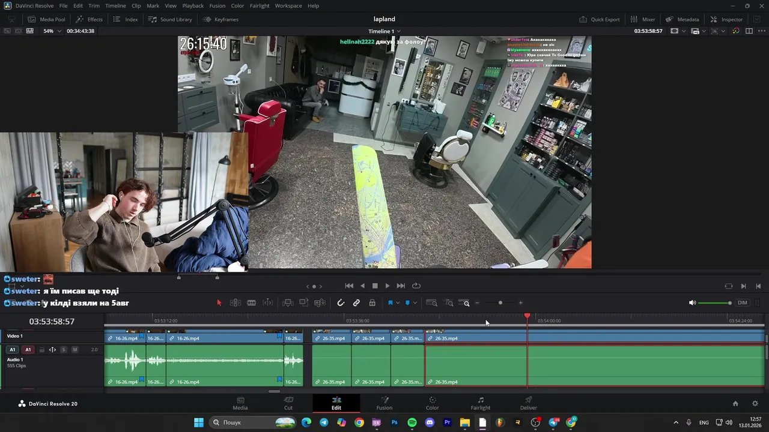The width and height of the screenshot is (769, 432).
Task: Go to last frame
Action: 401,286
